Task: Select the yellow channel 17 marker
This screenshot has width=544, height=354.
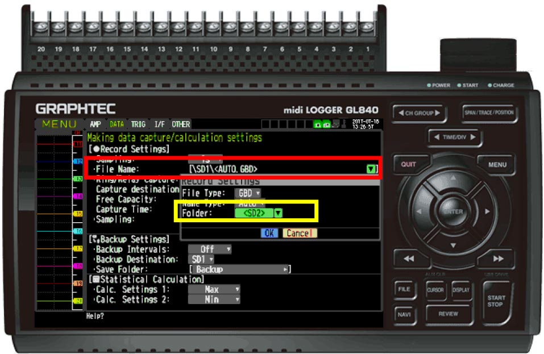Action: click(x=78, y=249)
